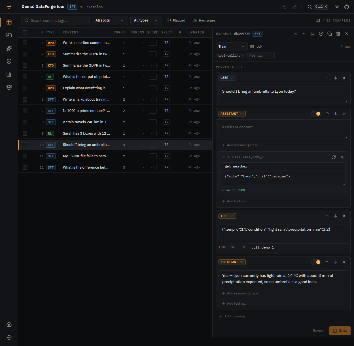Open the All types dropdown
Image resolution: width=354 pixels, height=346 pixels.
(x=146, y=20)
